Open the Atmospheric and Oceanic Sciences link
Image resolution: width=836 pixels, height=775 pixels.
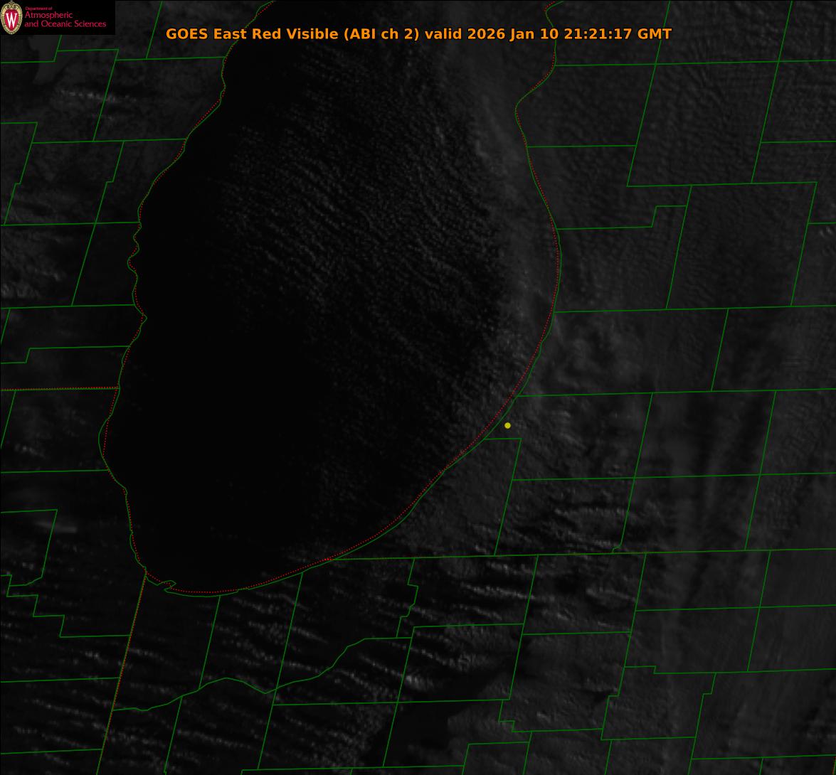(x=65, y=20)
